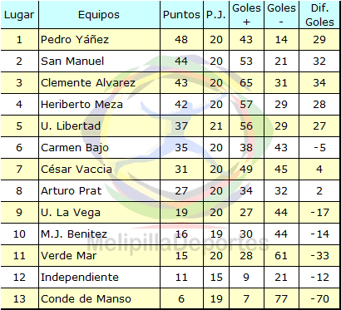The height and width of the screenshot is (310, 341).
Task: Click the Heriberto Meza team cell
Action: [x=99, y=105]
